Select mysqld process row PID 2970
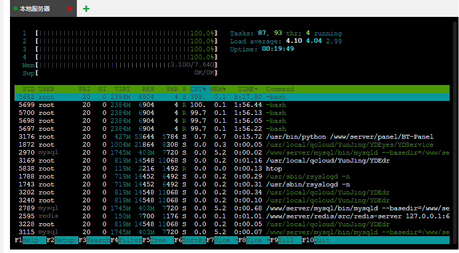 point(232,153)
